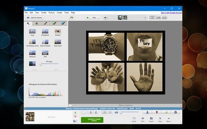
Task: Open the Shop option
Action: [160, 120]
